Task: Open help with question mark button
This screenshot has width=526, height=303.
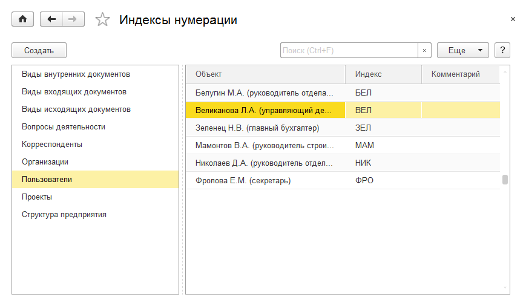Action: coord(502,51)
